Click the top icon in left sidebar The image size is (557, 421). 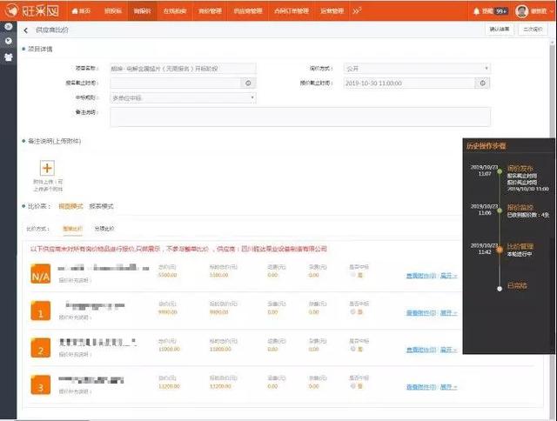8,27
